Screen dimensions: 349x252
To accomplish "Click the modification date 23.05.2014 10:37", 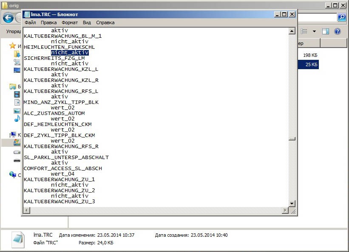I will click(x=116, y=235).
